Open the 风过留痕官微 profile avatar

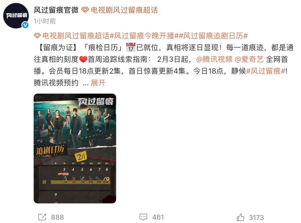click(x=16, y=16)
